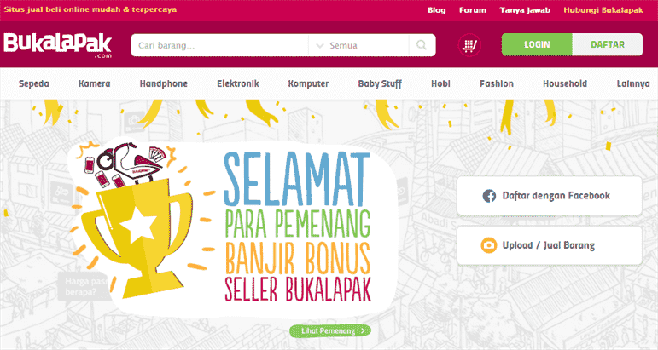Click the camera icon for Upload
Viewport: 658px width, 350px height.
488,245
